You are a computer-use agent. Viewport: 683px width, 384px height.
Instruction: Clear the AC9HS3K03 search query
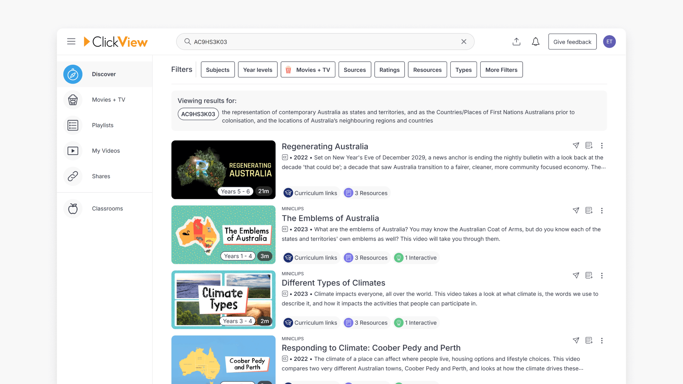[x=464, y=42]
